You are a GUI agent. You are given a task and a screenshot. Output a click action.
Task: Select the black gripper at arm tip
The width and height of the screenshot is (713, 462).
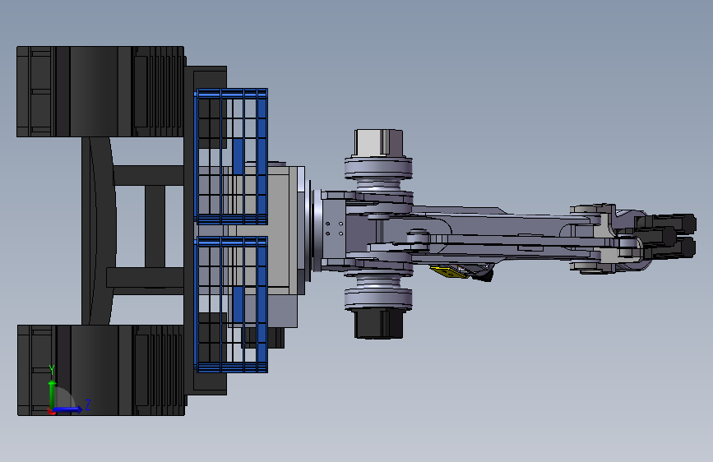pos(665,237)
